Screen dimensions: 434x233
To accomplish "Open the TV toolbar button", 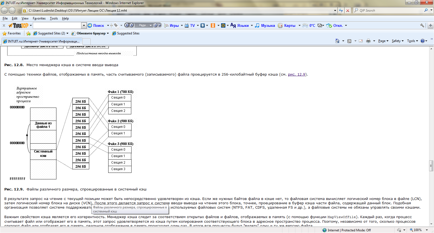I will tap(190, 25).
